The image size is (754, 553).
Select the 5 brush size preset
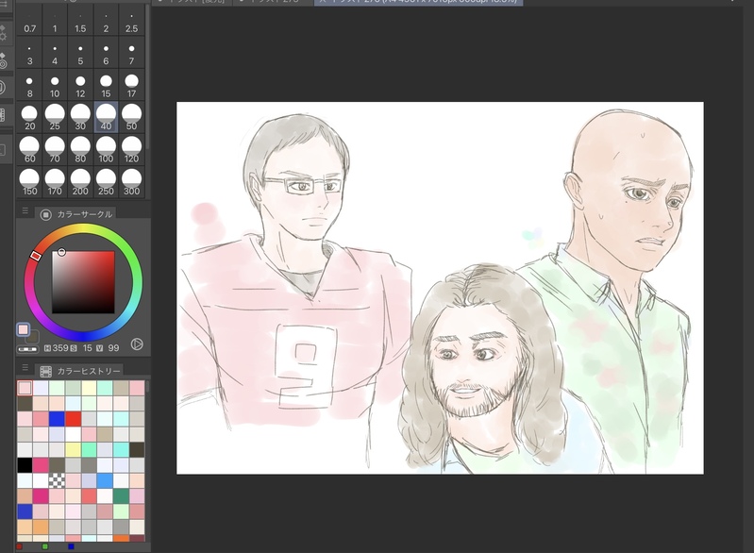click(80, 53)
